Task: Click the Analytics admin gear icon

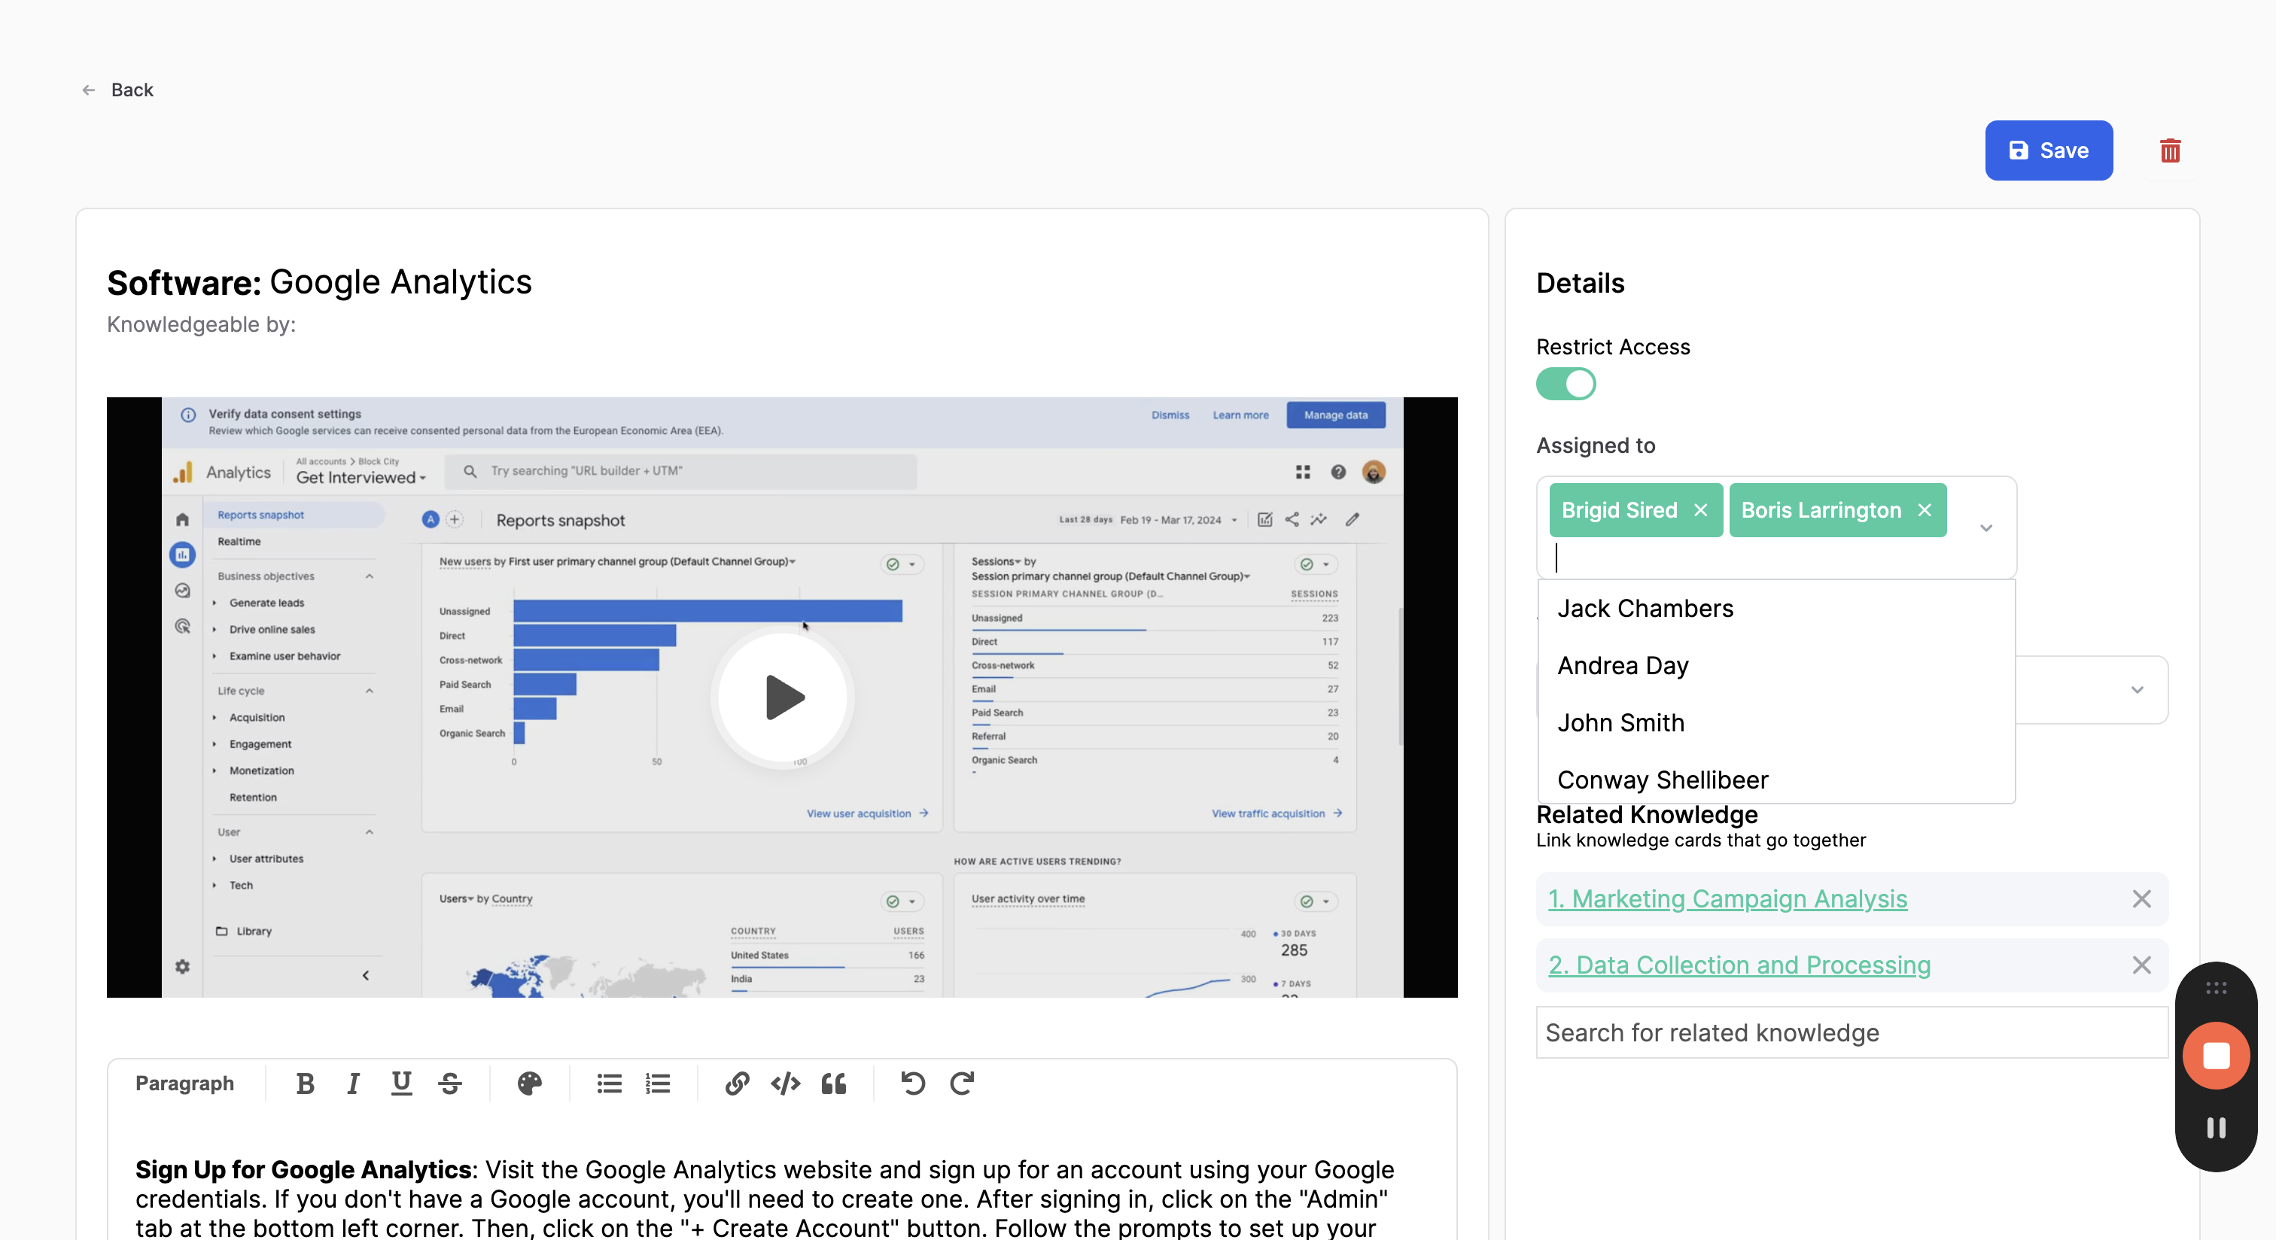Action: tap(182, 966)
